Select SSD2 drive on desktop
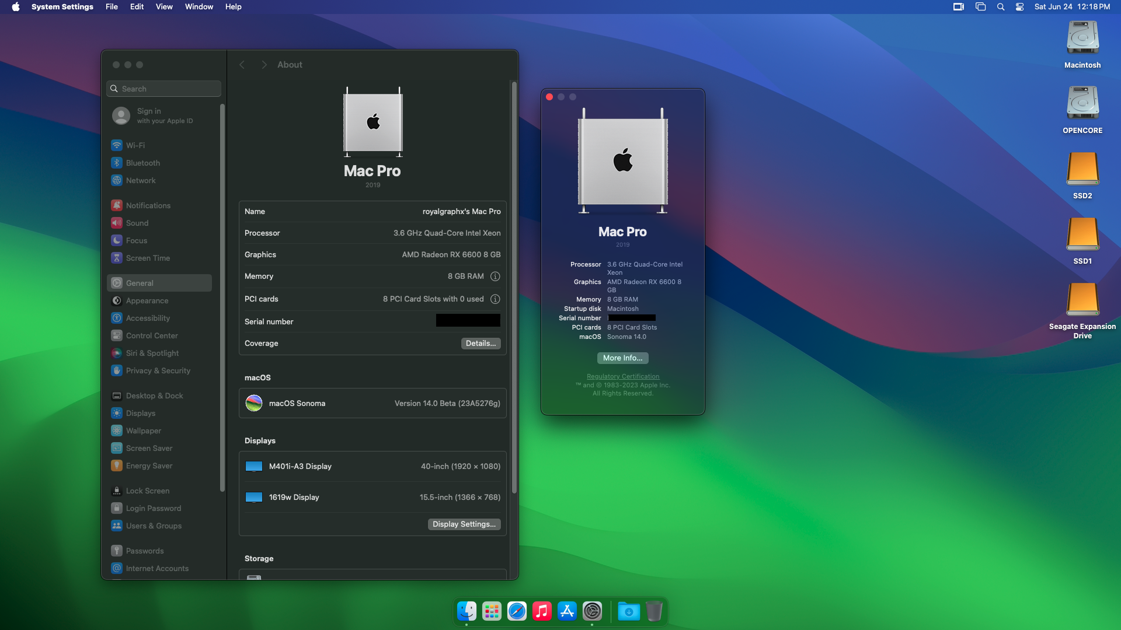Viewport: 1121px width, 630px height. [x=1082, y=176]
